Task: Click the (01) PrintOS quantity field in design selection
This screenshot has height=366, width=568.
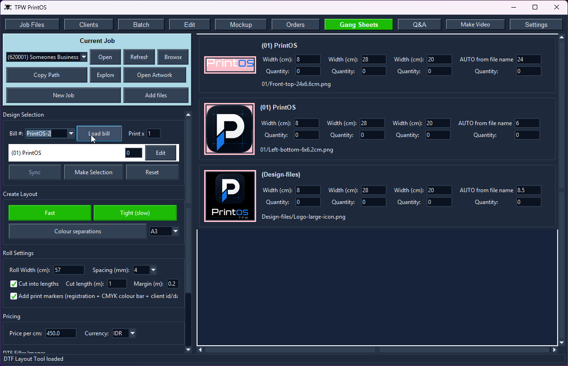Action: click(x=134, y=153)
